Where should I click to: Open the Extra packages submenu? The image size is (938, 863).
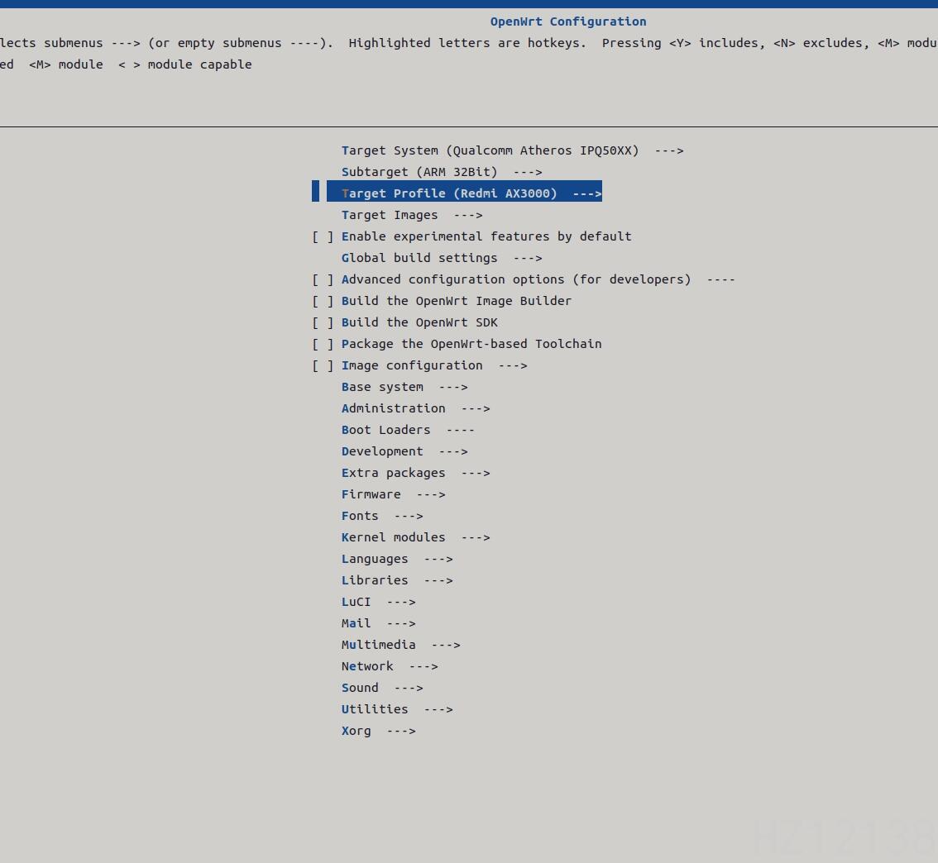[x=416, y=474]
